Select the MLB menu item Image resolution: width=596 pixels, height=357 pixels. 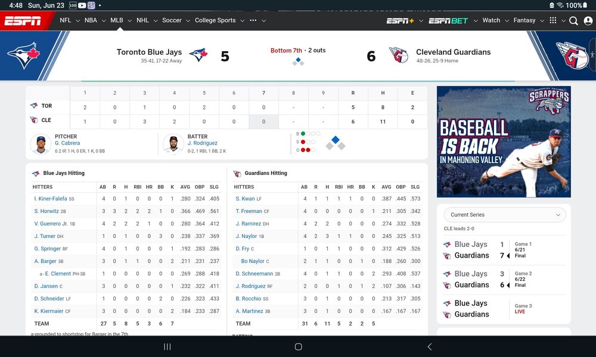click(117, 20)
